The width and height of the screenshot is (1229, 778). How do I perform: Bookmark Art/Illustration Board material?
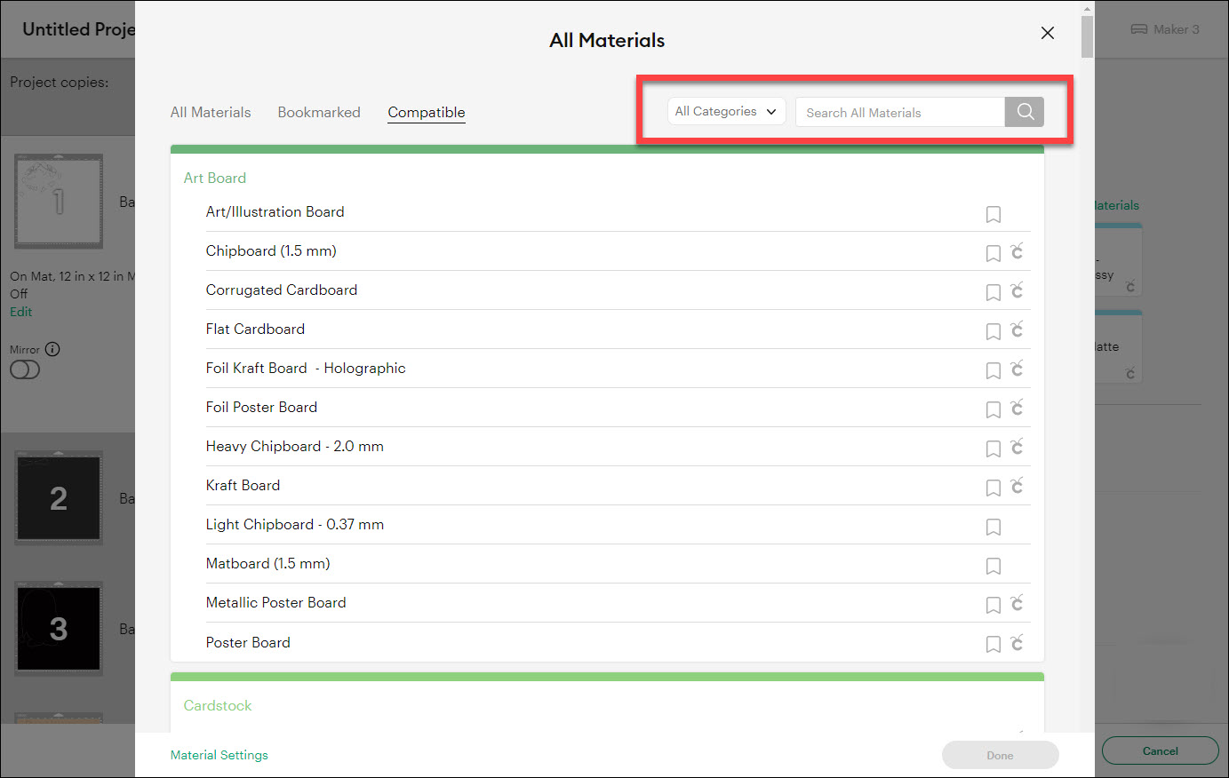point(993,214)
